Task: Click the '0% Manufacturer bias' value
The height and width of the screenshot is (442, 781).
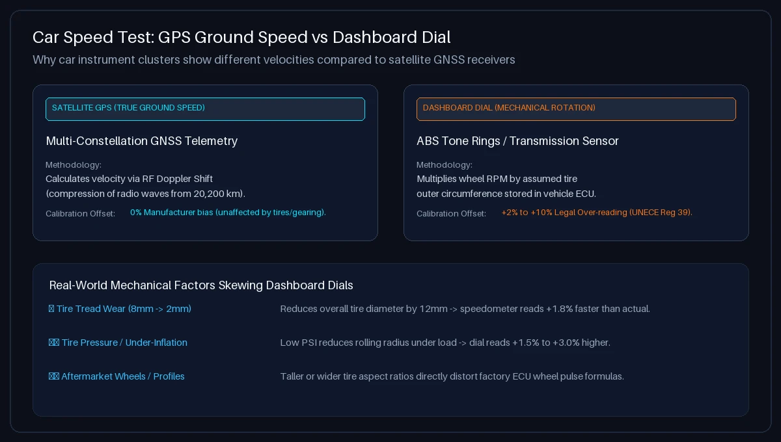Action: [x=228, y=213]
